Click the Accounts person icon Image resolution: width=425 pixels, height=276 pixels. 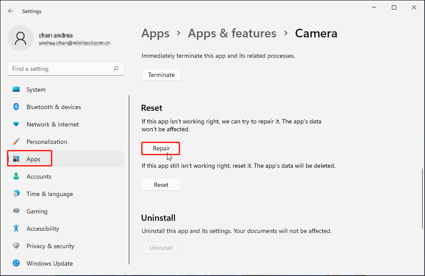tap(16, 176)
